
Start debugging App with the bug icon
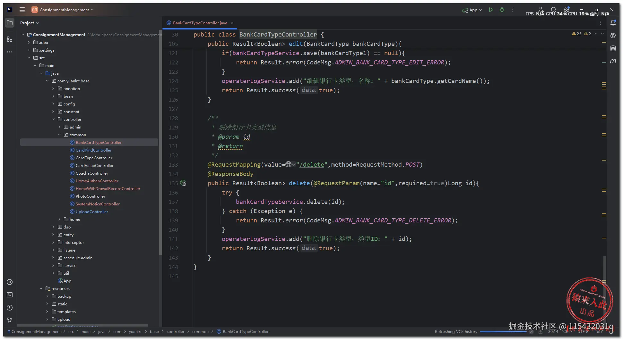[502, 10]
